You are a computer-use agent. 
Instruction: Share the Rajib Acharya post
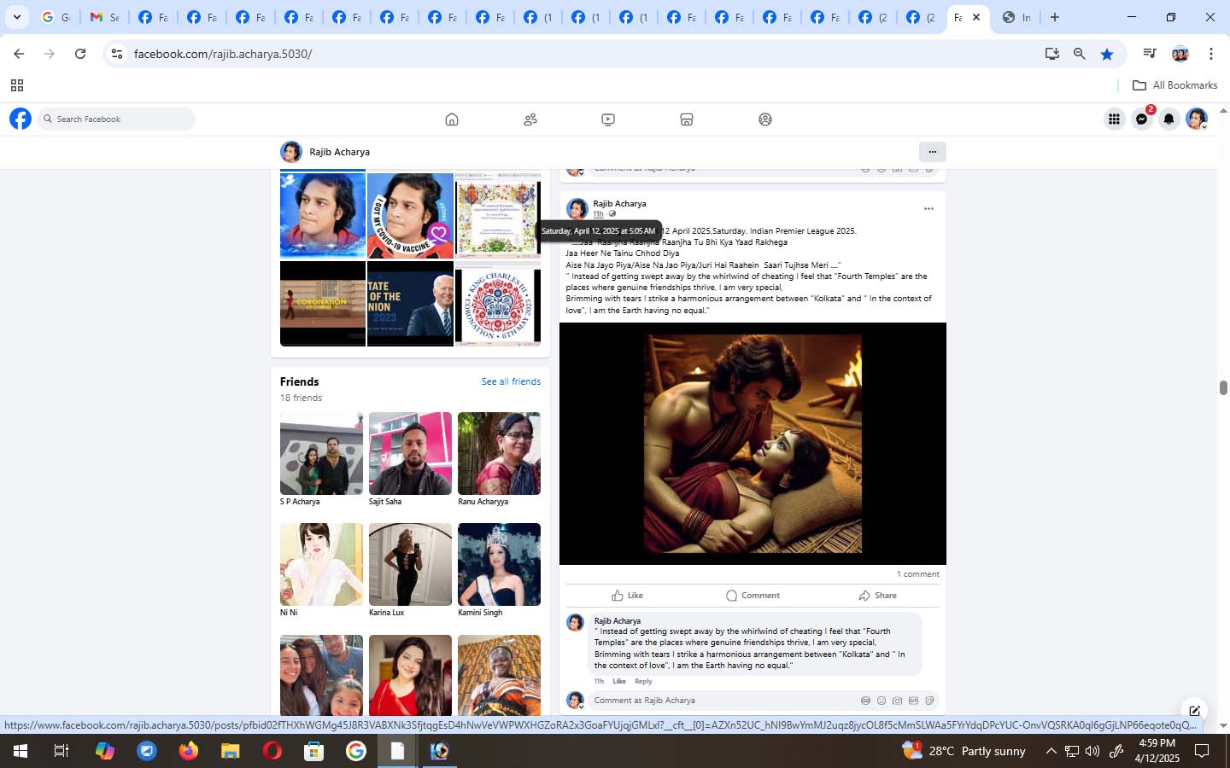pyautogui.click(x=877, y=596)
